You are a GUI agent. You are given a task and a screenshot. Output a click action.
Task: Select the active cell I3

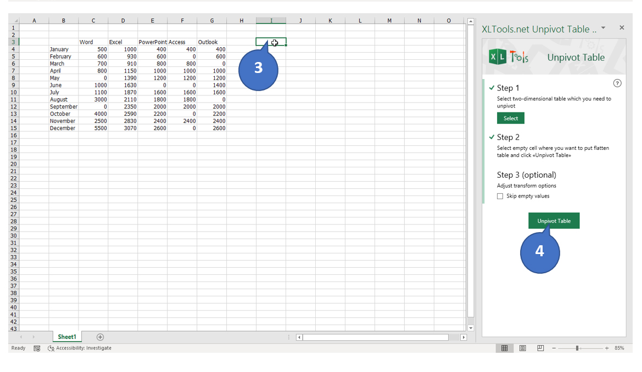click(271, 42)
